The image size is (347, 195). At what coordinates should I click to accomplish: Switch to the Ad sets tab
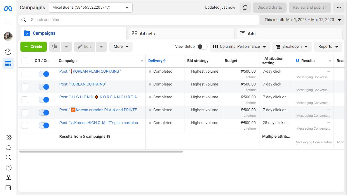tap(181, 34)
